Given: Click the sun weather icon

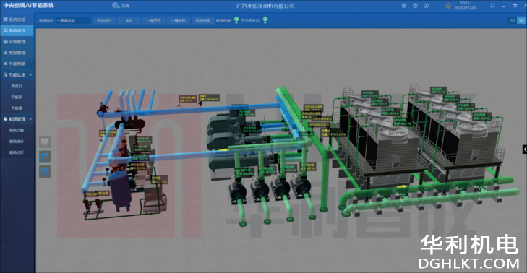Looking at the screenshot, I should click(x=448, y=6).
